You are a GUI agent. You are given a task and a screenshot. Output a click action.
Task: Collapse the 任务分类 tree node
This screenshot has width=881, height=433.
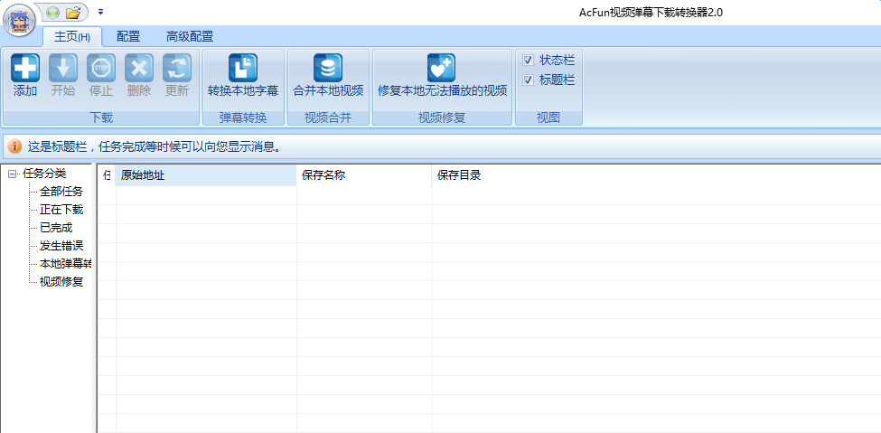(x=12, y=174)
